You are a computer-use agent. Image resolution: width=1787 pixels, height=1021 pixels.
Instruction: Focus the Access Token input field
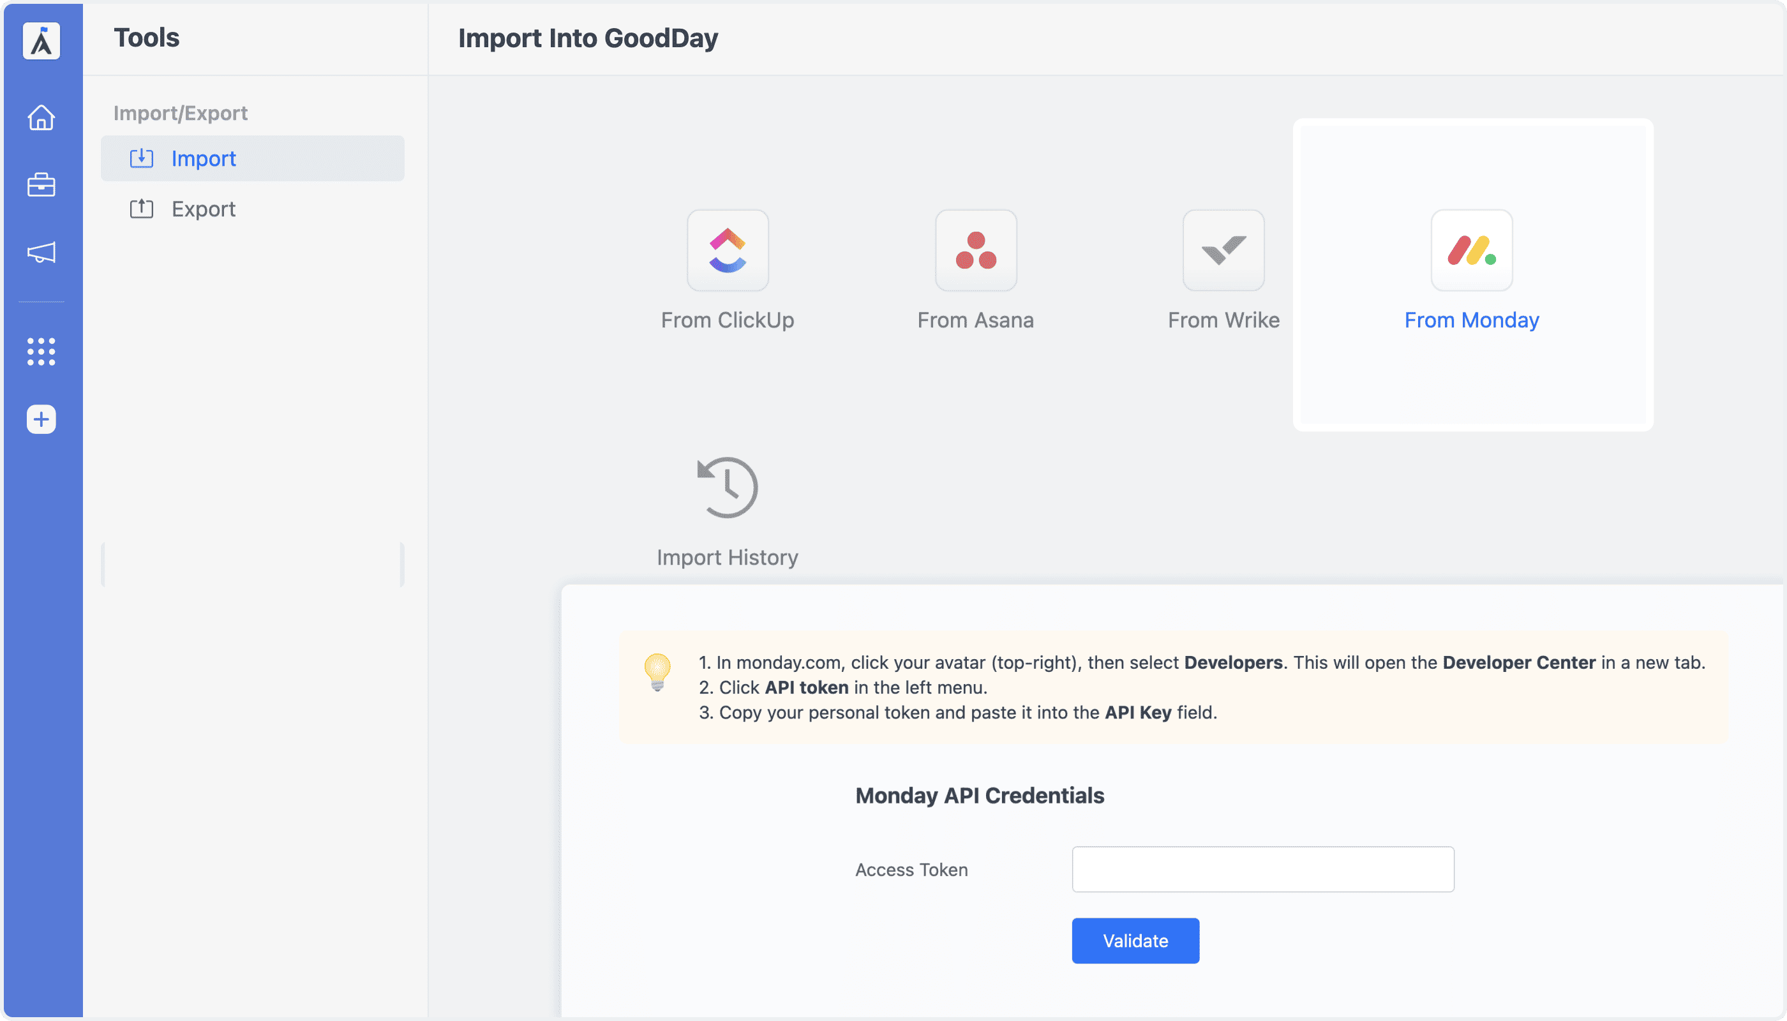1262,869
